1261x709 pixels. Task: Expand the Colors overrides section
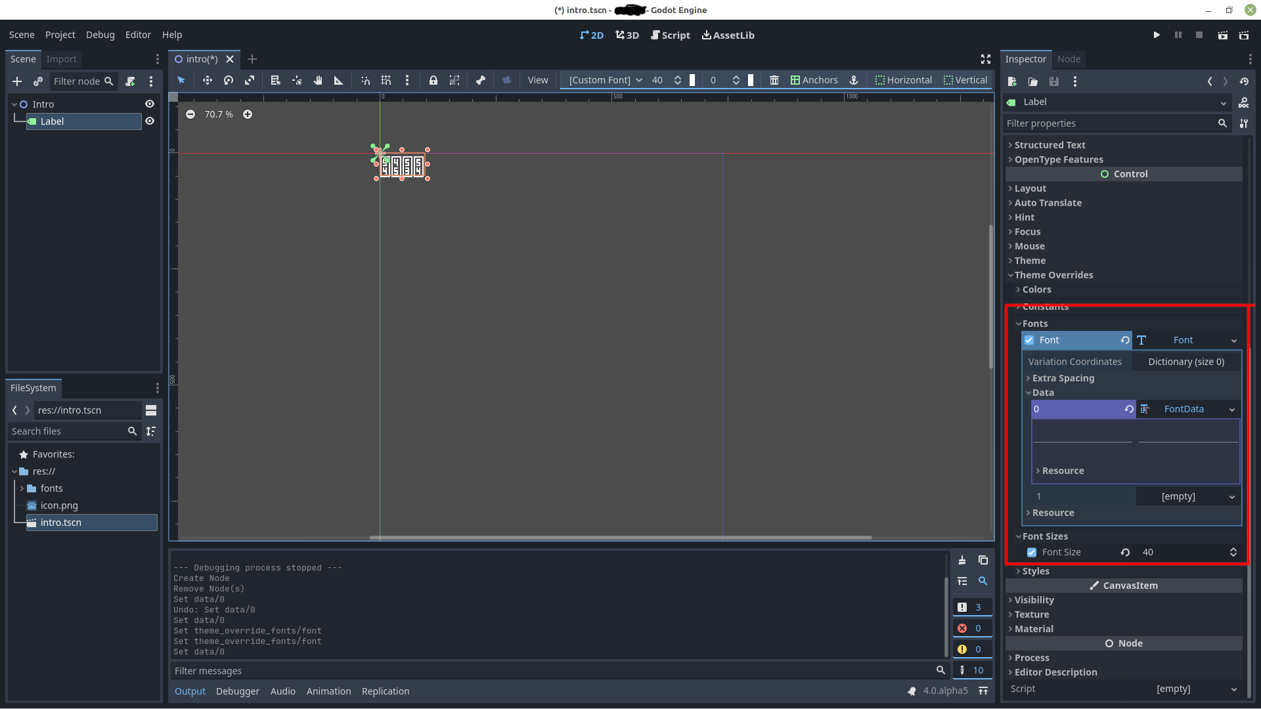point(1036,290)
